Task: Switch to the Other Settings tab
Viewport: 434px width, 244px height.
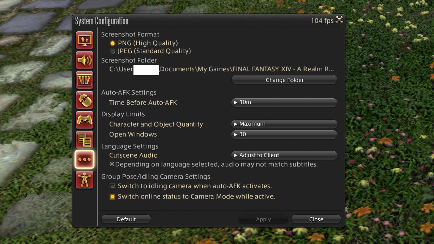Action: [84, 160]
